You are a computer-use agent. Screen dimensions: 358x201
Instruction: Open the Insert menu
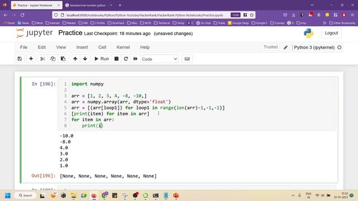(82, 47)
